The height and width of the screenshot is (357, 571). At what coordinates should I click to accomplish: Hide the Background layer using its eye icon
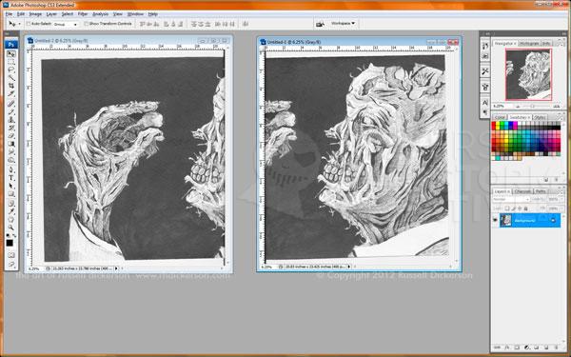495,220
